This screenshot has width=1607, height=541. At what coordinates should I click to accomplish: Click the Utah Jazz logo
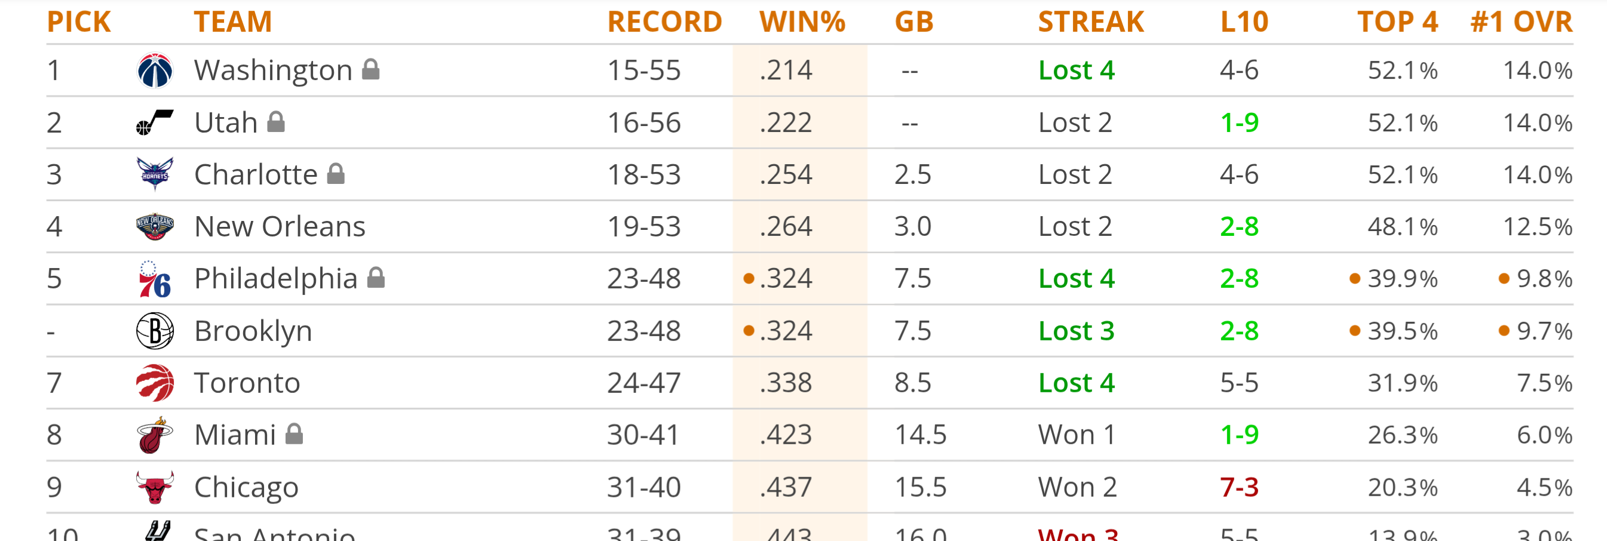pyautogui.click(x=155, y=123)
